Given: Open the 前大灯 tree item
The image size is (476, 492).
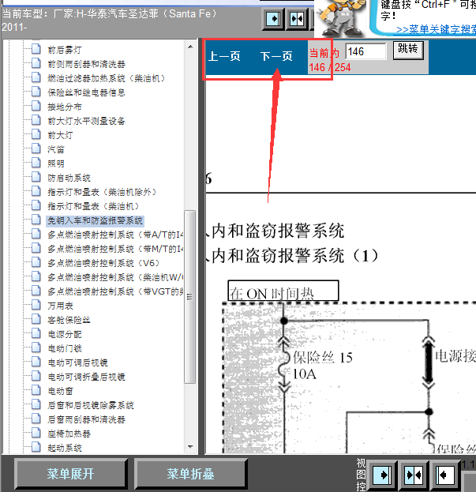Looking at the screenshot, I should pos(60,135).
